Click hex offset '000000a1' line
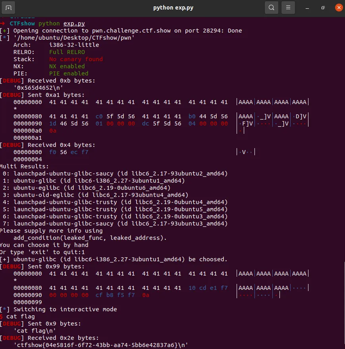Screen dimensions: 345x349 pyautogui.click(x=28, y=138)
